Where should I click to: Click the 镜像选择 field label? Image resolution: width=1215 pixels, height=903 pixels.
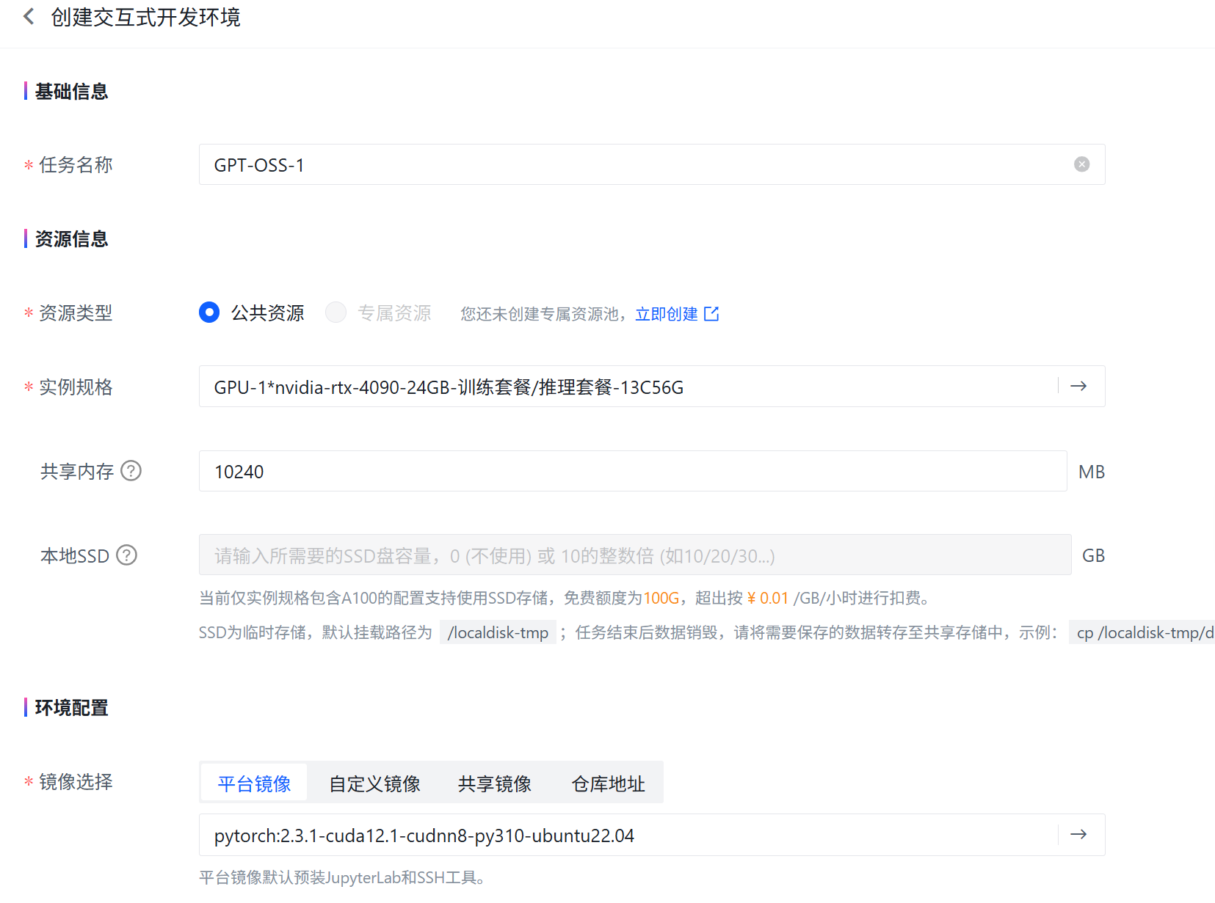(76, 782)
